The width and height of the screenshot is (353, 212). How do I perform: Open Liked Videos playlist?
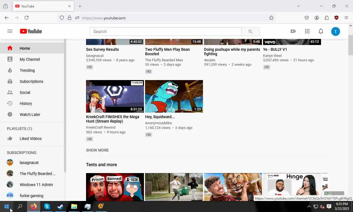point(32,139)
